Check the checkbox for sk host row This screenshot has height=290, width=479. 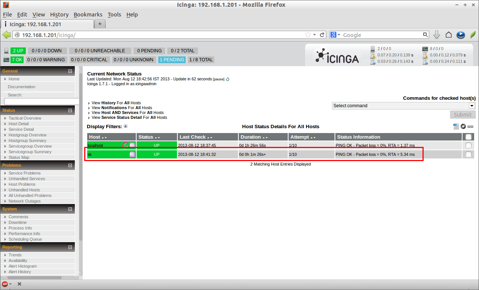coord(468,154)
